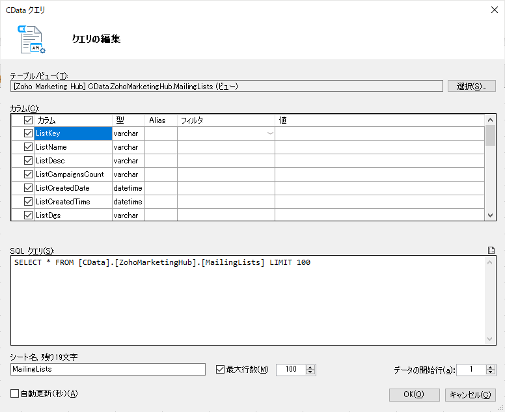The width and height of the screenshot is (505, 412).
Task: Select the ListCreatedDate column name cell
Action: pyautogui.click(x=73, y=188)
